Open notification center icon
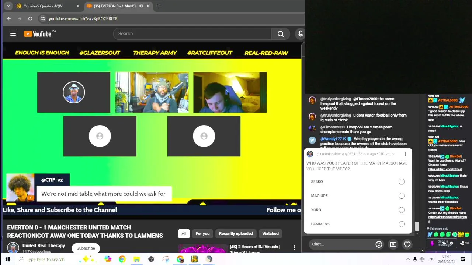 (x=463, y=259)
